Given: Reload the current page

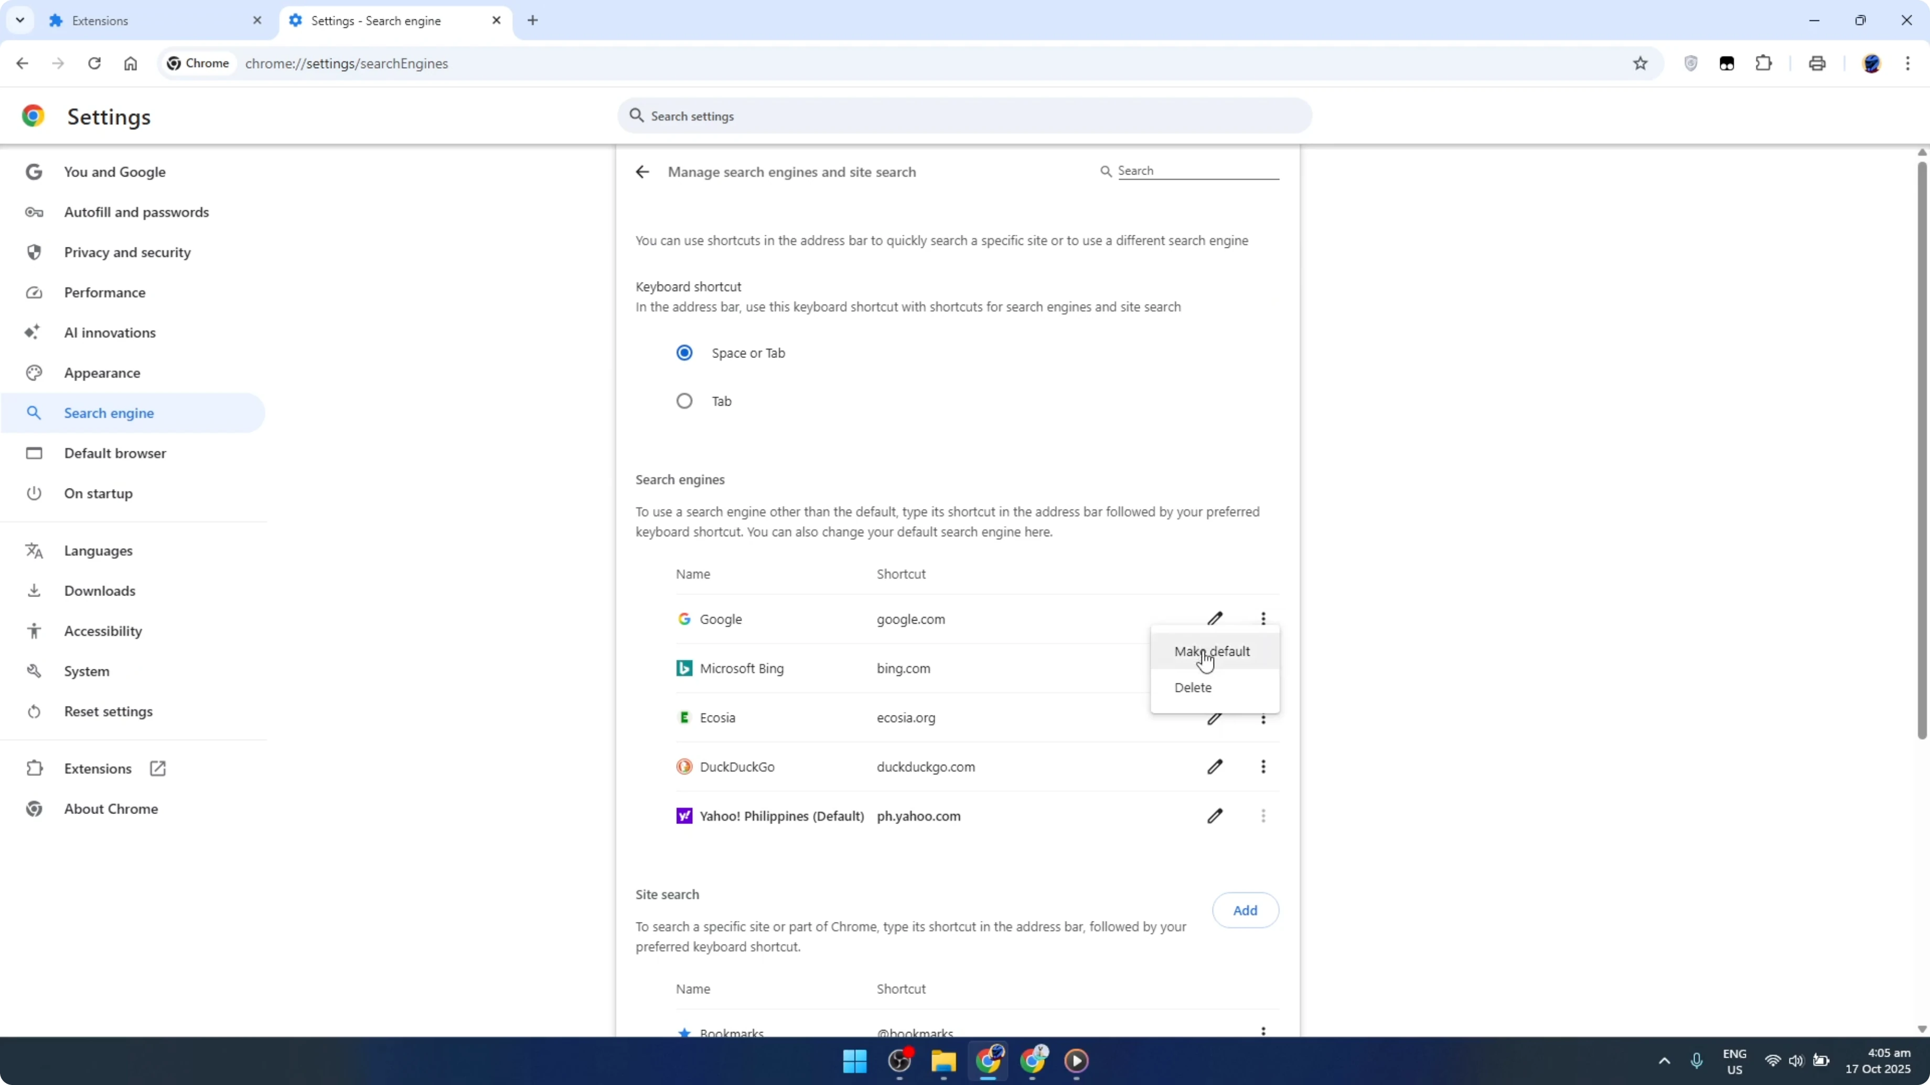Looking at the screenshot, I should point(94,63).
